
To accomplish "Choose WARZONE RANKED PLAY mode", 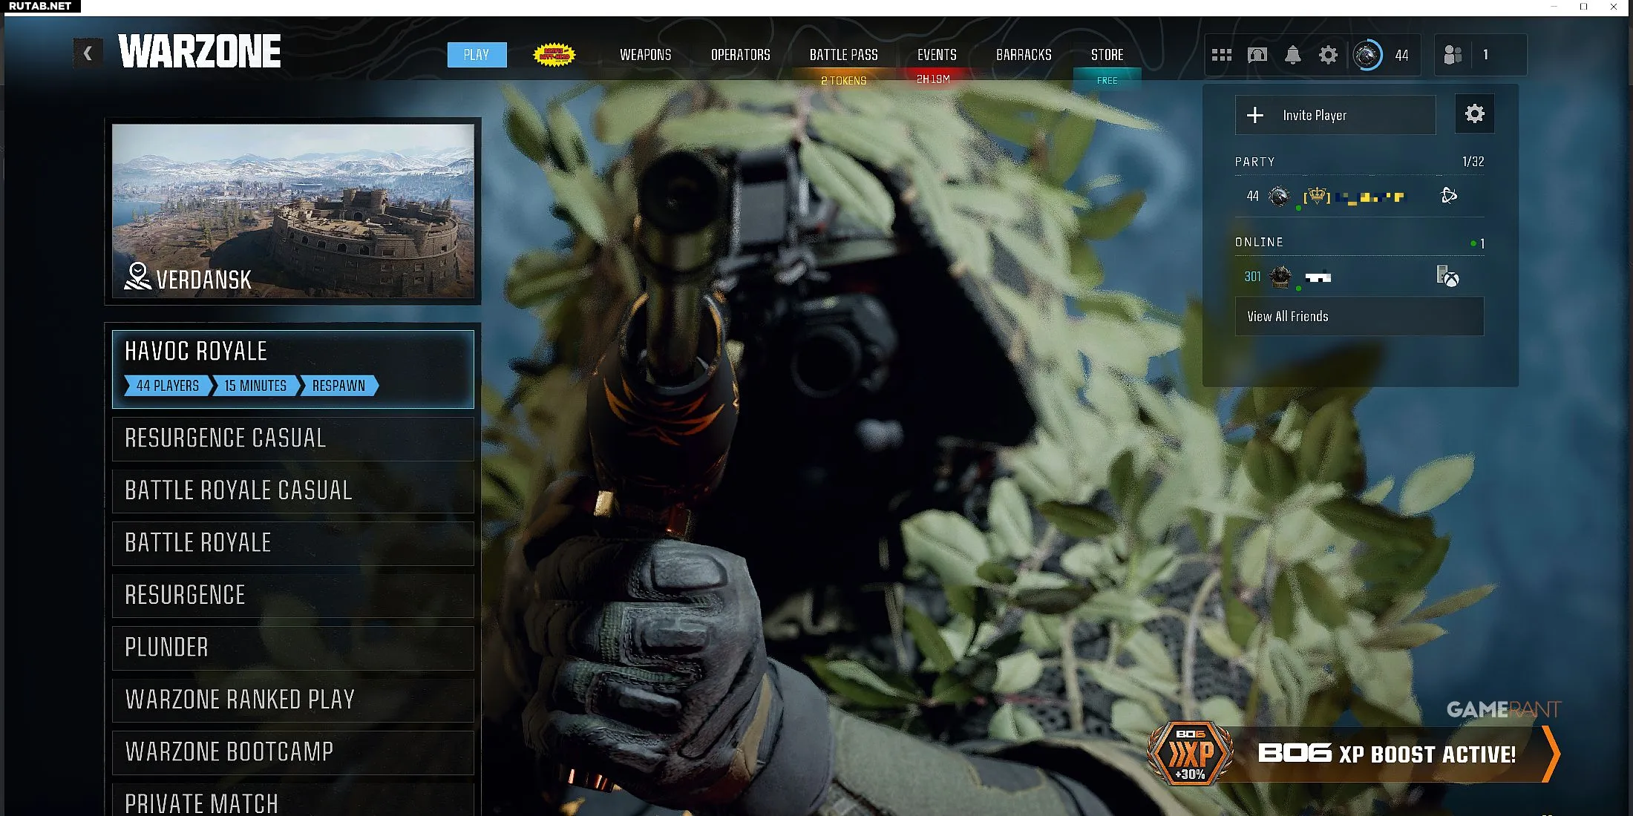I will click(x=293, y=700).
